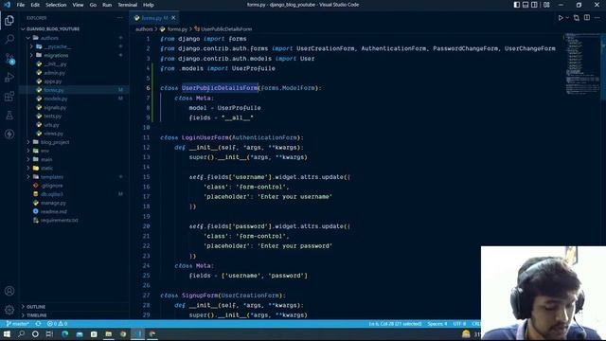Click Spaces: 4 indentation in status bar
This screenshot has width=606, height=341.
click(x=437, y=324)
